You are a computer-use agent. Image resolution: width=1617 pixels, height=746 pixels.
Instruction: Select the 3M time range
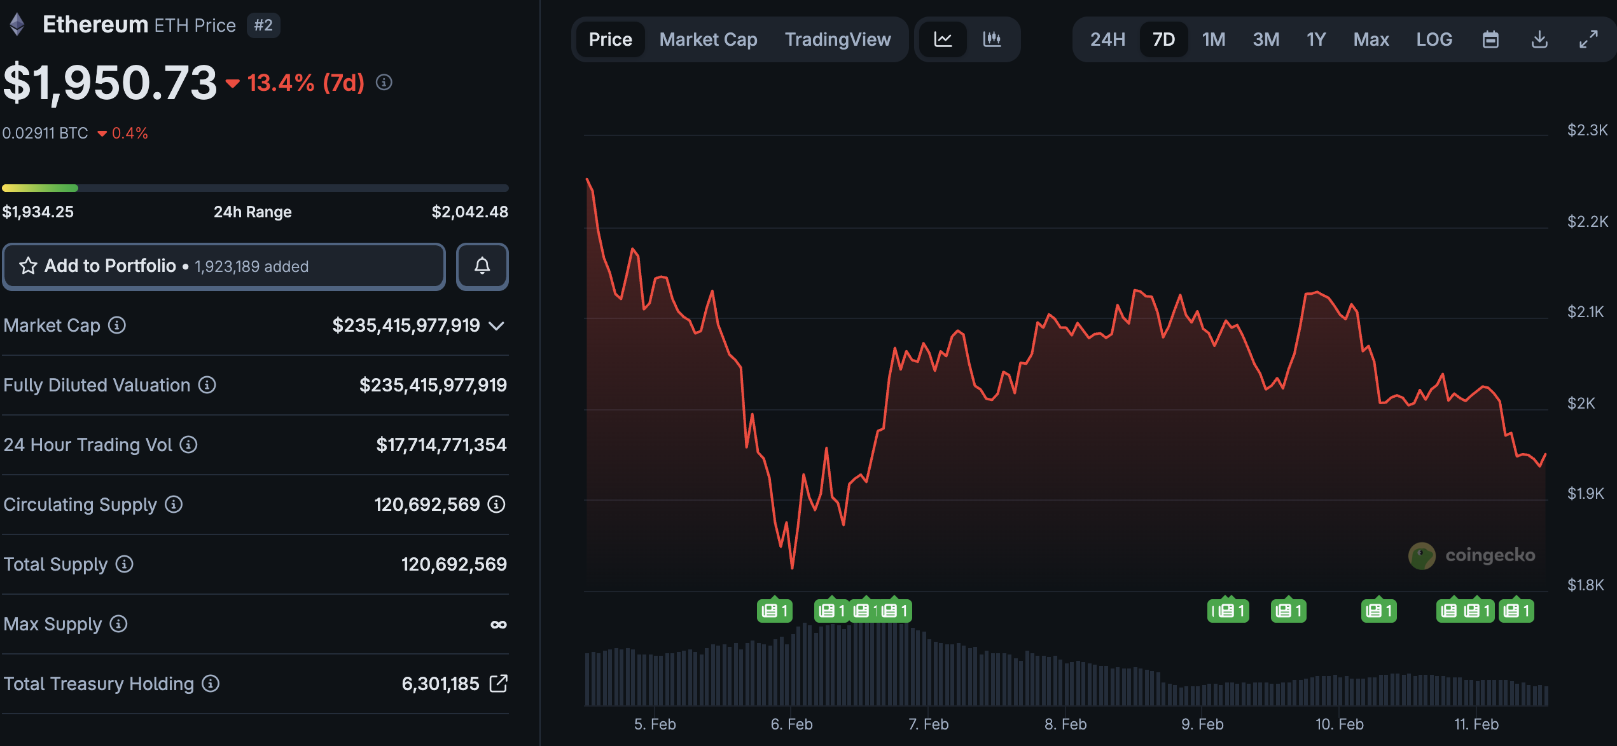click(1266, 39)
